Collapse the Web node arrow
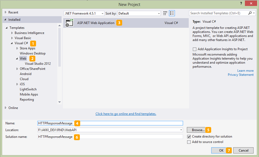Screen dimensions: 259x157 tap(17, 59)
